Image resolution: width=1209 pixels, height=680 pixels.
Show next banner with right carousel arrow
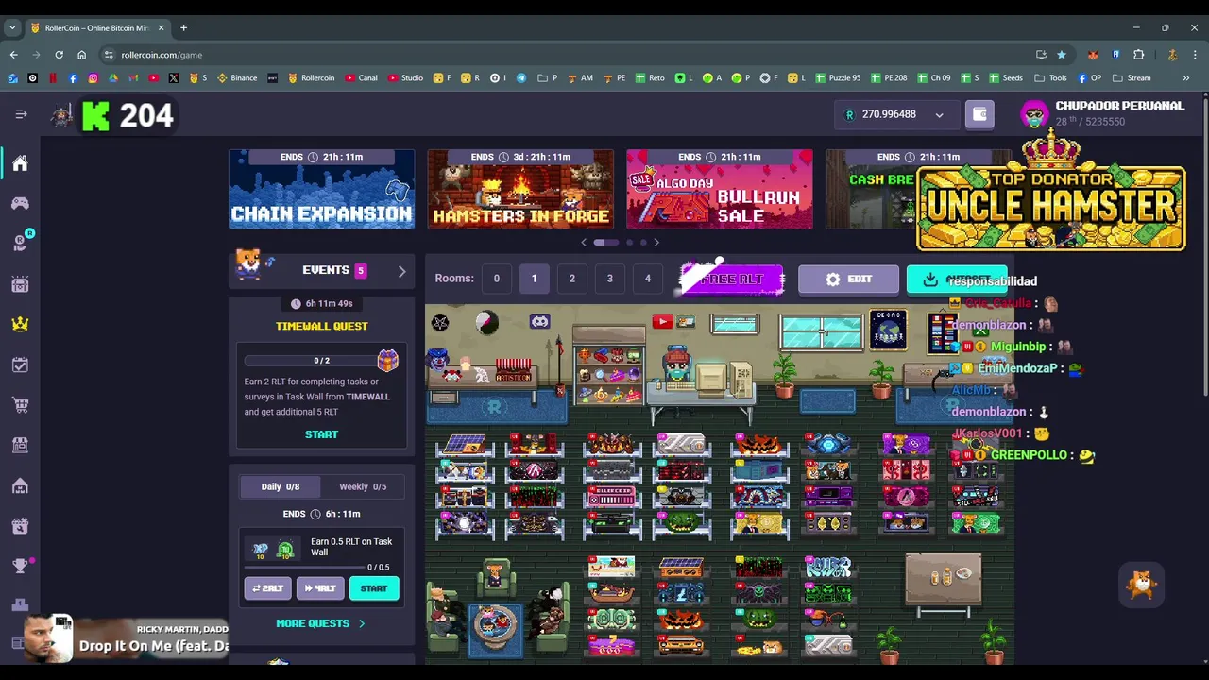click(x=656, y=243)
